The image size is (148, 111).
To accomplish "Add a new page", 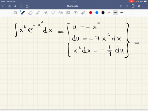I will click(x=133, y=6).
